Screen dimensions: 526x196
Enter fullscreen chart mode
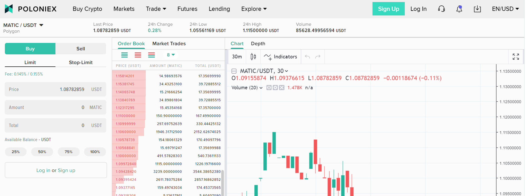click(x=516, y=57)
